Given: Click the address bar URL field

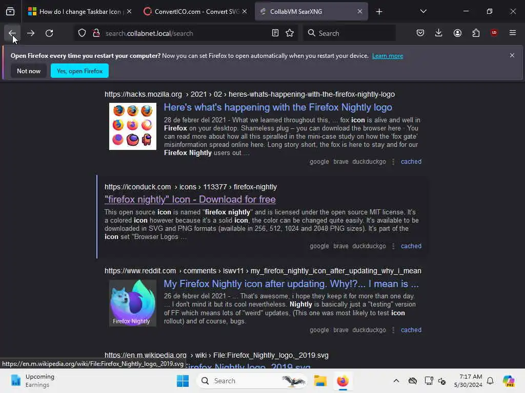Looking at the screenshot, I should (186, 33).
